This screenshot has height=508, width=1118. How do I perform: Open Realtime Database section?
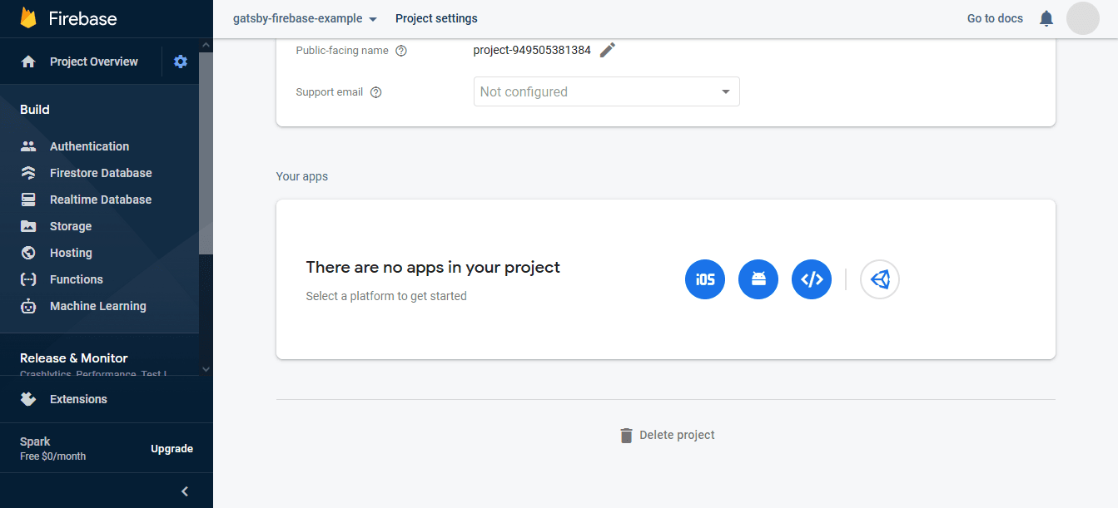[x=101, y=200]
